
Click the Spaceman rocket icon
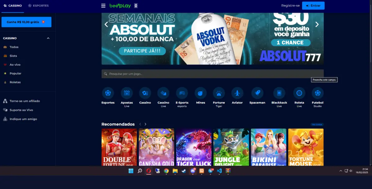point(257,93)
